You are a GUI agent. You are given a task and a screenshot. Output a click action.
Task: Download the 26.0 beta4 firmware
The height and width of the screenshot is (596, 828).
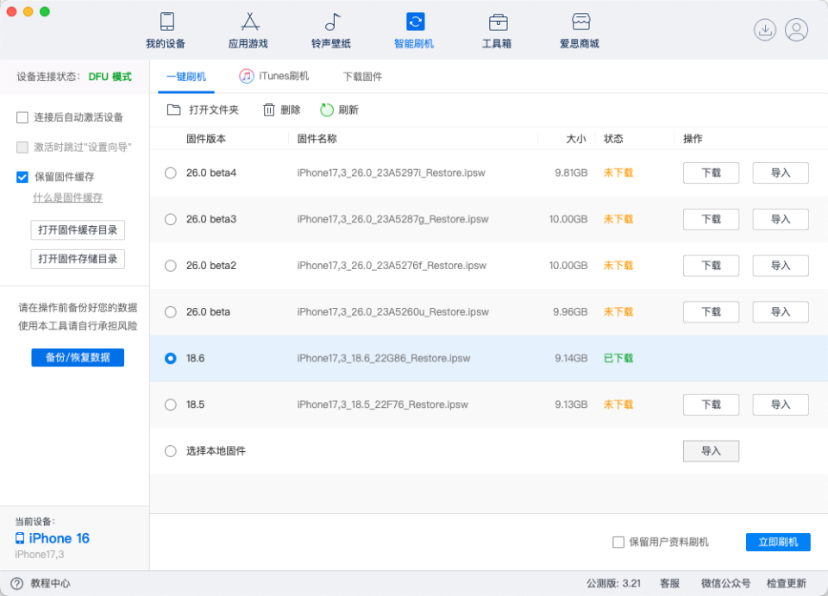point(711,173)
